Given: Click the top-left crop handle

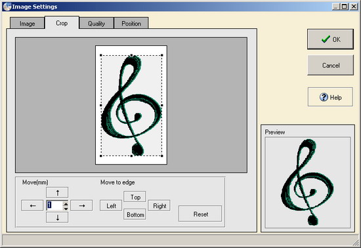Looking at the screenshot, I should [101, 55].
